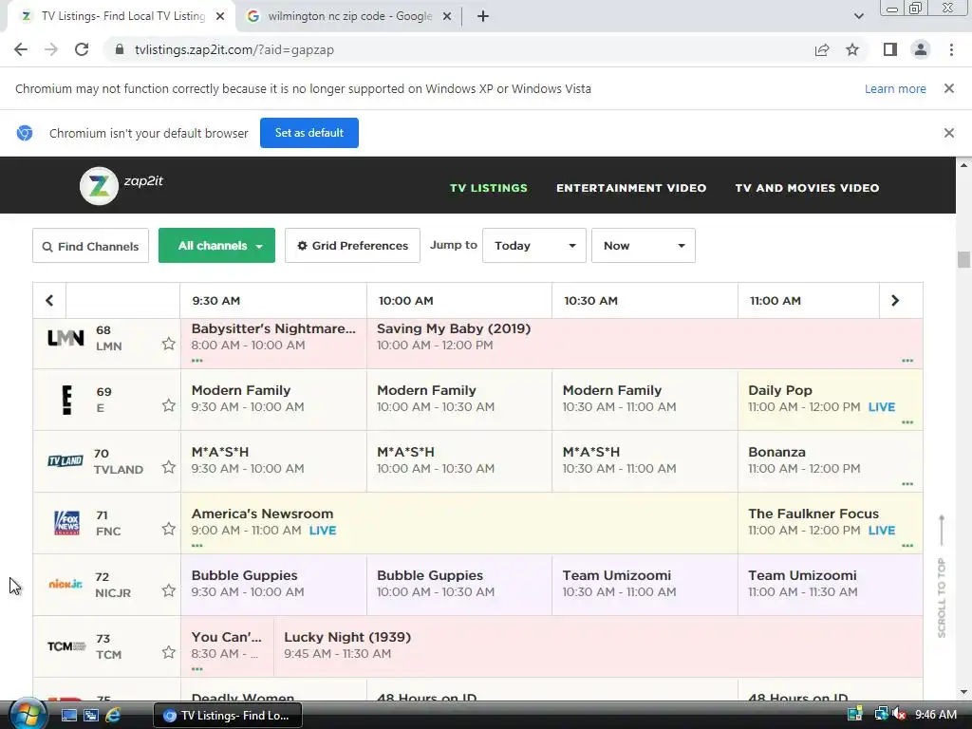Dismiss the unsupported Windows warning bar
The image size is (972, 729).
(x=948, y=88)
